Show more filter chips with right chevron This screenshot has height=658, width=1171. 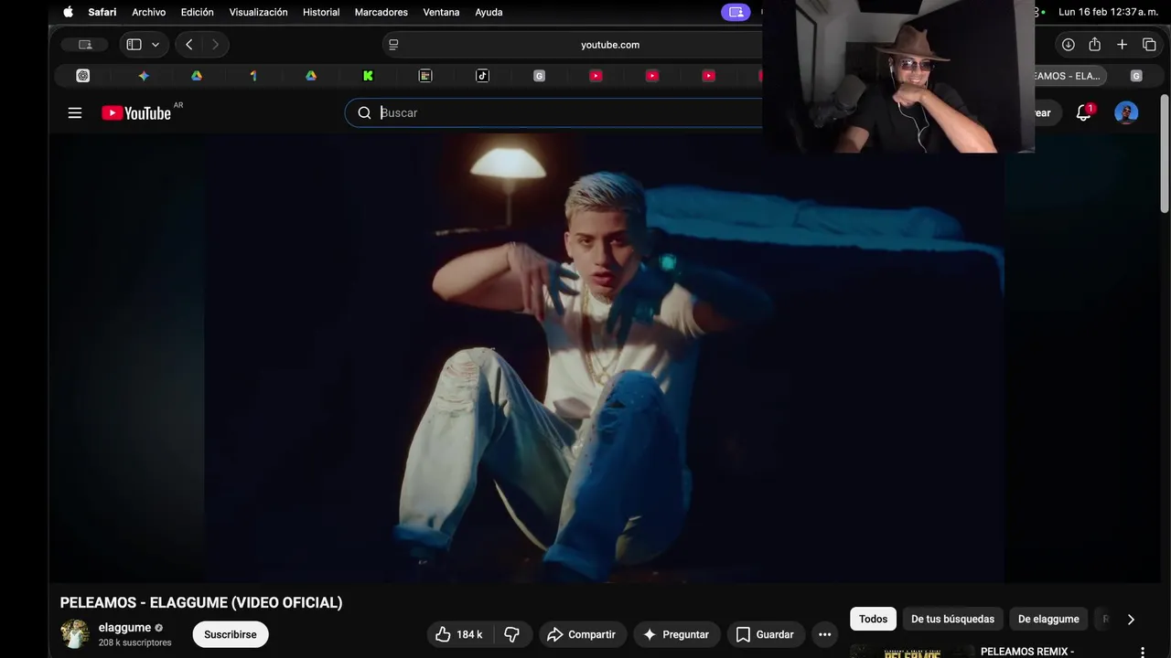(x=1131, y=619)
